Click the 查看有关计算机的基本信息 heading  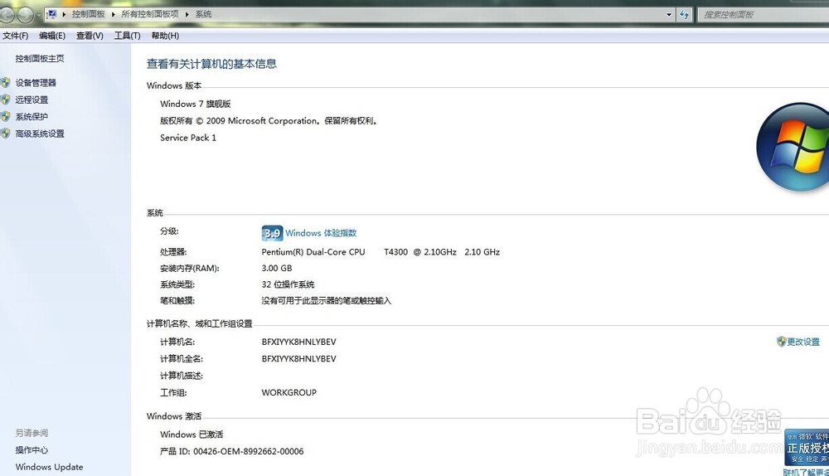[x=211, y=64]
